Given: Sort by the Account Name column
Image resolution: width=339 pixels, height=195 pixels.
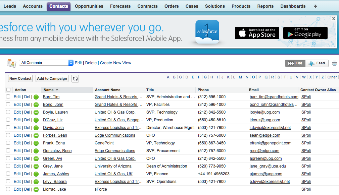Looking at the screenshot, I should [107, 90].
